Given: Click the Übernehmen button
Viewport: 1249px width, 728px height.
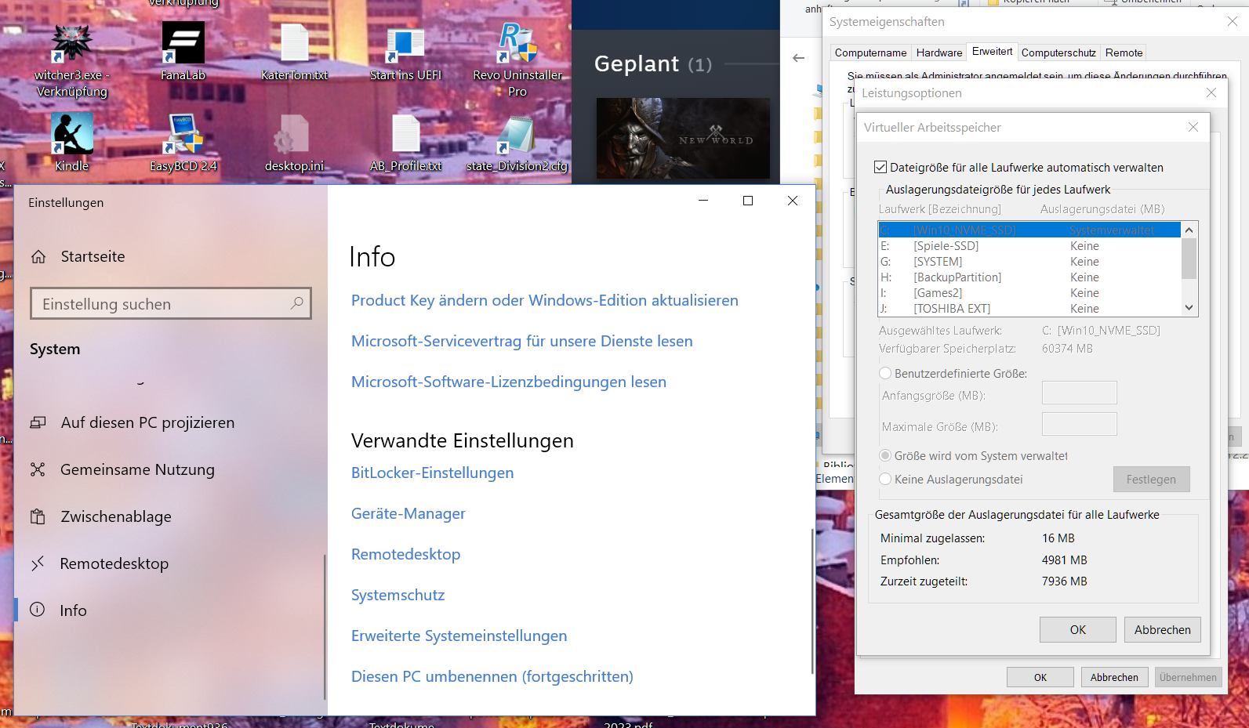Looking at the screenshot, I should 1188,677.
